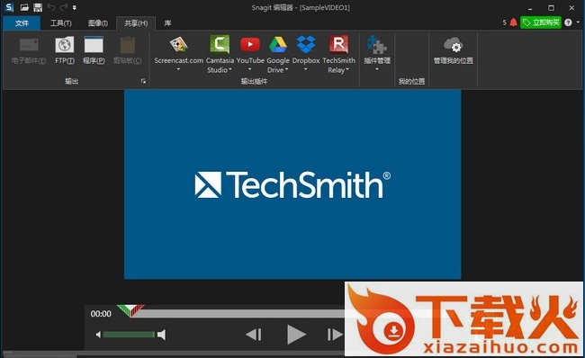Click the YouTube upload icon
Screen dimensions: 585x358
[x=250, y=45]
